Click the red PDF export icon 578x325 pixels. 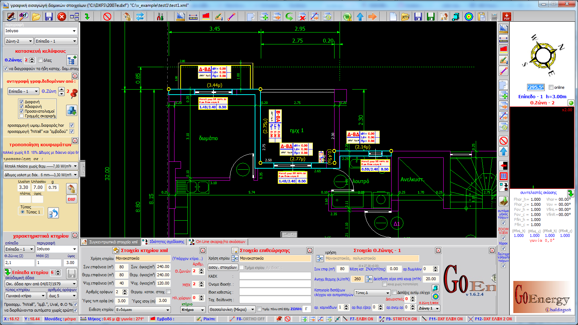(507, 17)
